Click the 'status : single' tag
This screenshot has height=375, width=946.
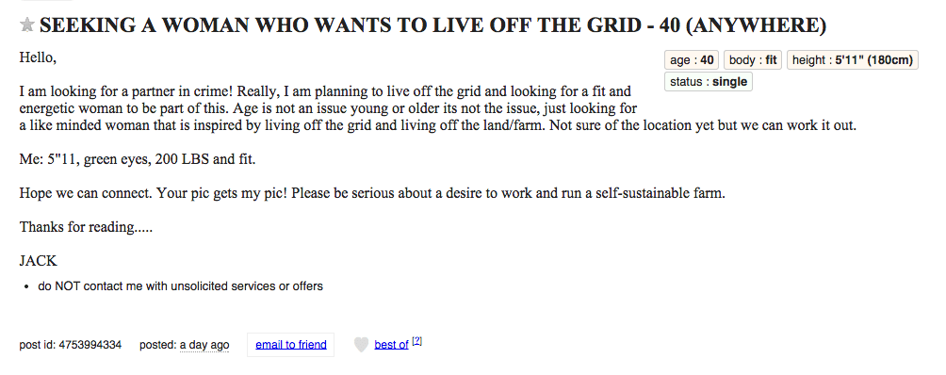709,82
